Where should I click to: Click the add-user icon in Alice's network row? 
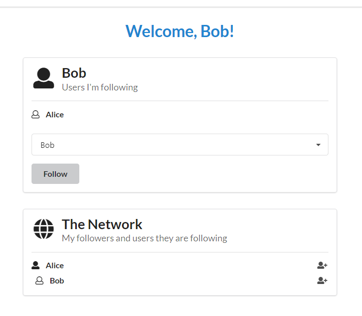click(x=322, y=265)
